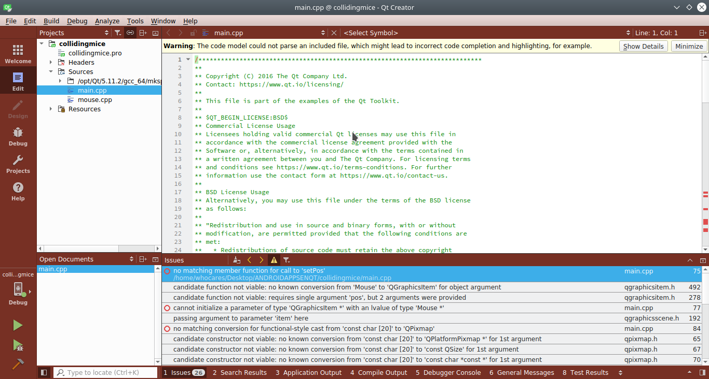
Task: Click the file writable lock icon
Action: 193,33
